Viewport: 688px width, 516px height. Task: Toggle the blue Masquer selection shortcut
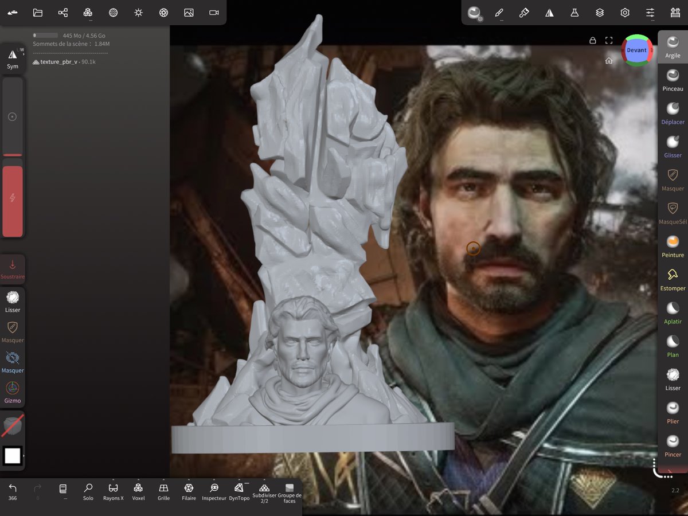point(13,362)
